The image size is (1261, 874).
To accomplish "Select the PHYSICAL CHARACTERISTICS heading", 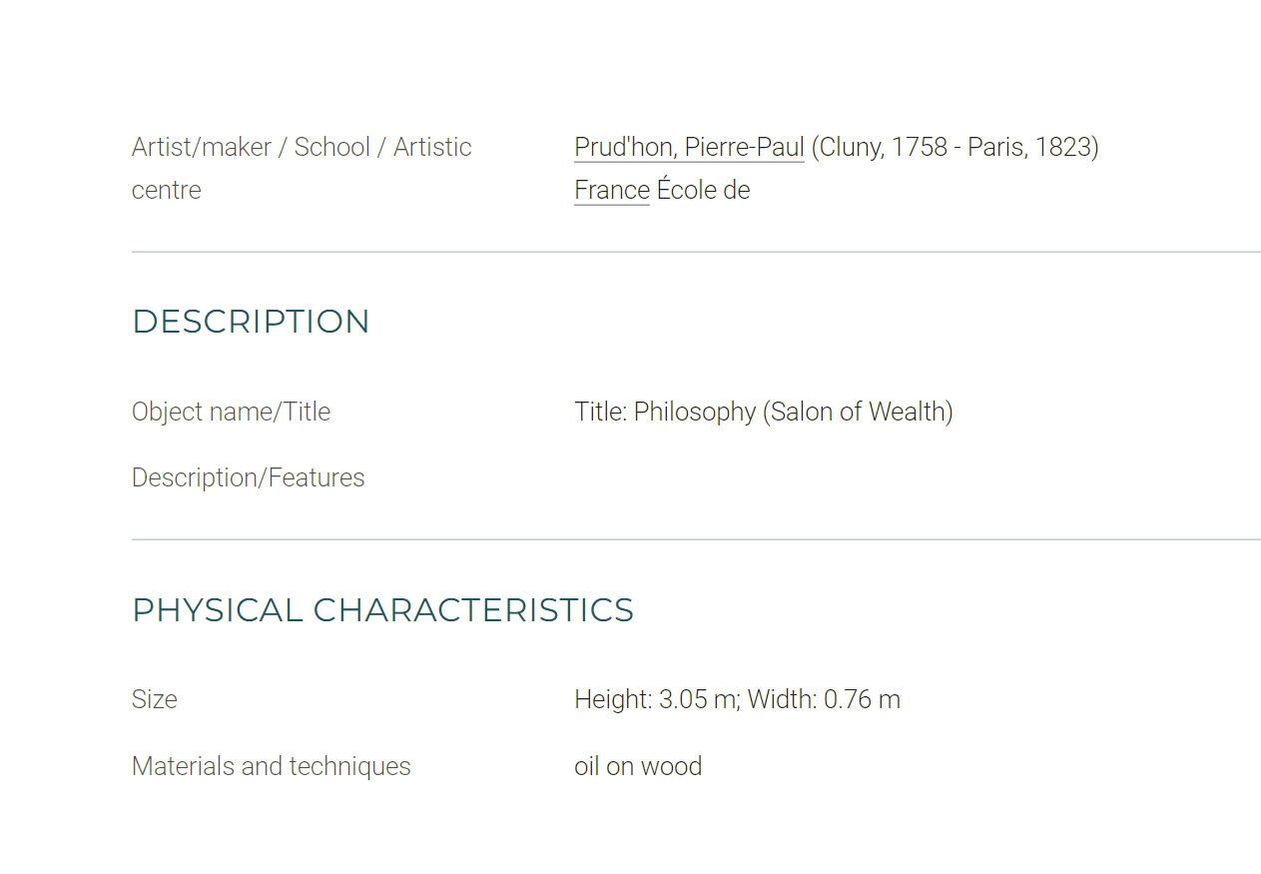I will (x=382, y=610).
